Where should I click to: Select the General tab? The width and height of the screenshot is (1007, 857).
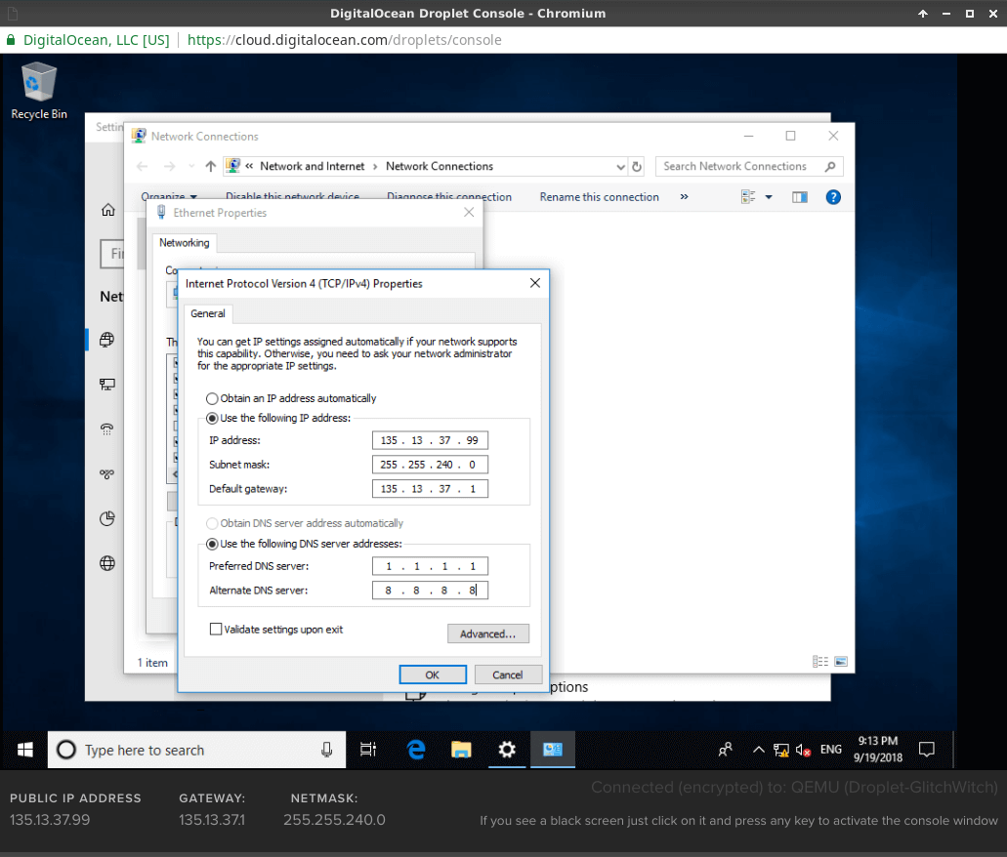point(208,313)
